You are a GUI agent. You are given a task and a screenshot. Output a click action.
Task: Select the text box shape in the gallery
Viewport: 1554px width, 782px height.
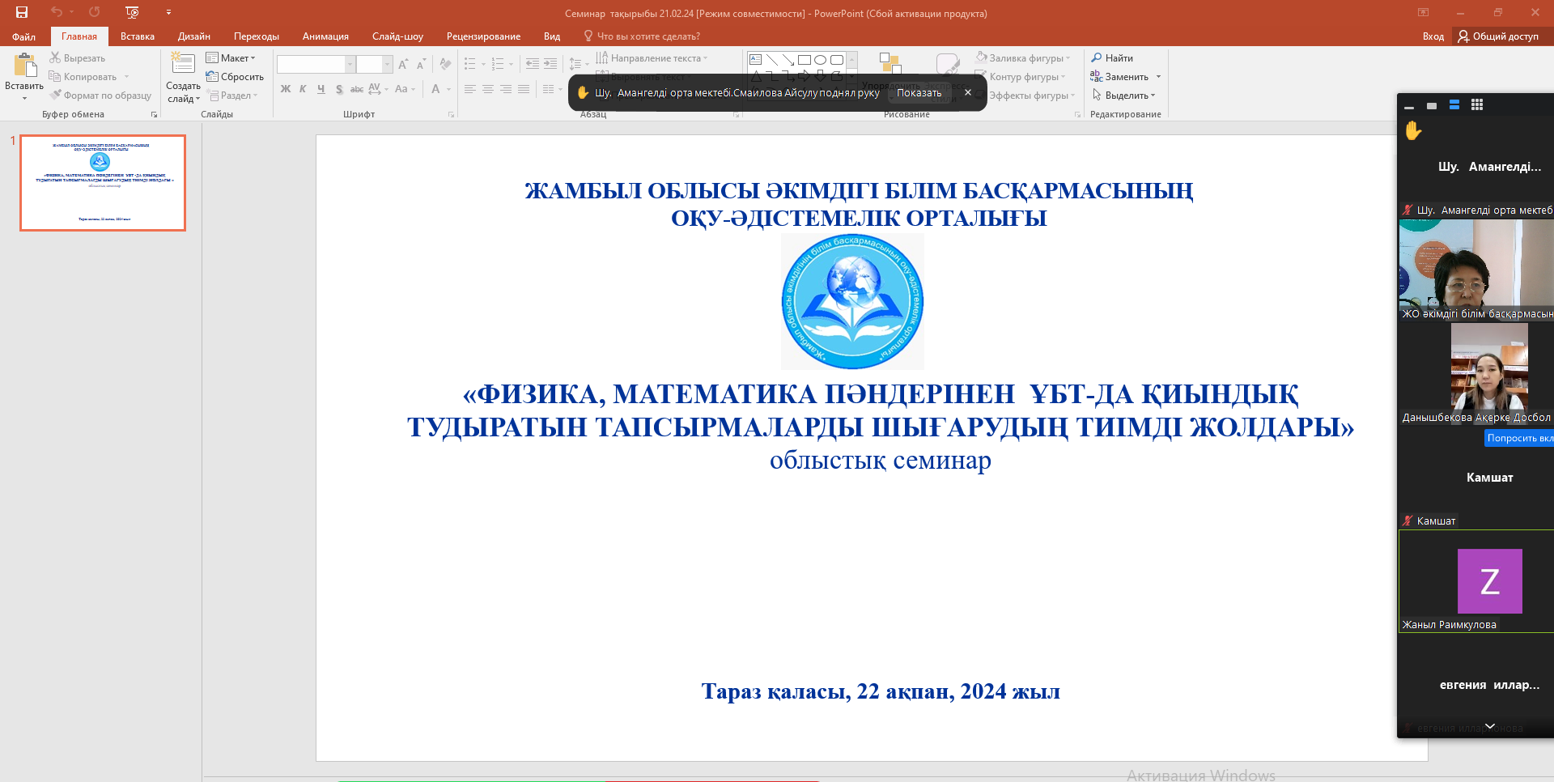(755, 59)
